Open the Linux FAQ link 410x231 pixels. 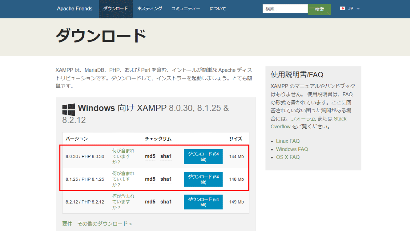[288, 141]
